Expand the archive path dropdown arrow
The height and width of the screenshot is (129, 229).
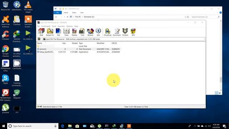tap(204, 39)
